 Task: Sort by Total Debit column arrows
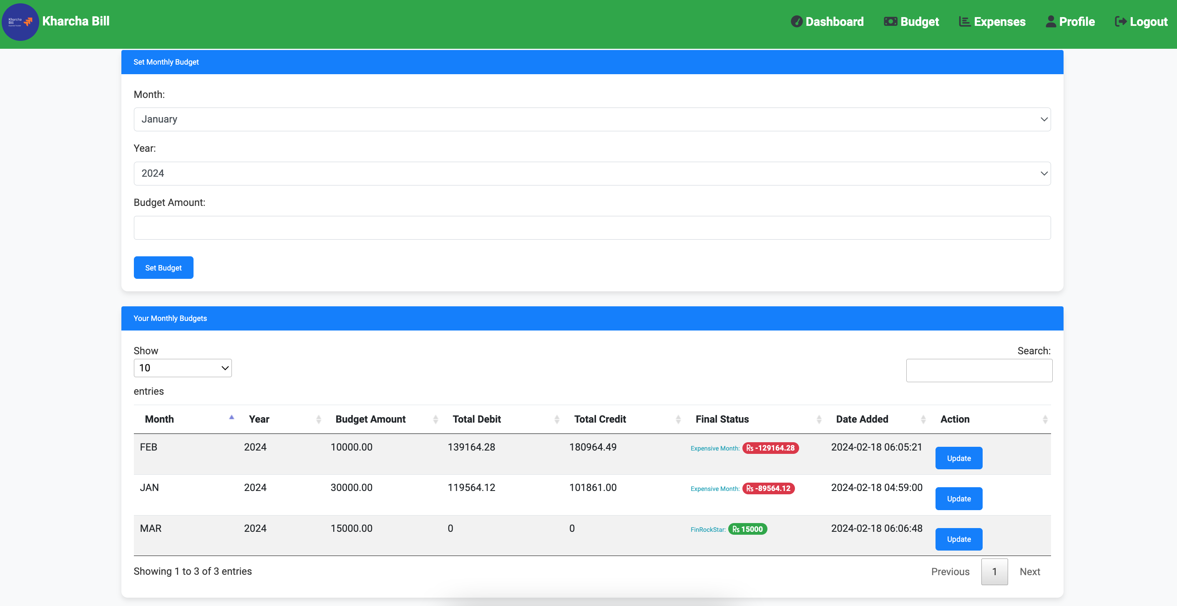(556, 419)
